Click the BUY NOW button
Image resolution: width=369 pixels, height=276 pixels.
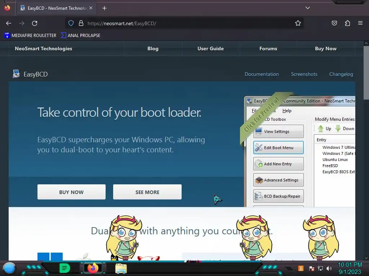point(71,192)
